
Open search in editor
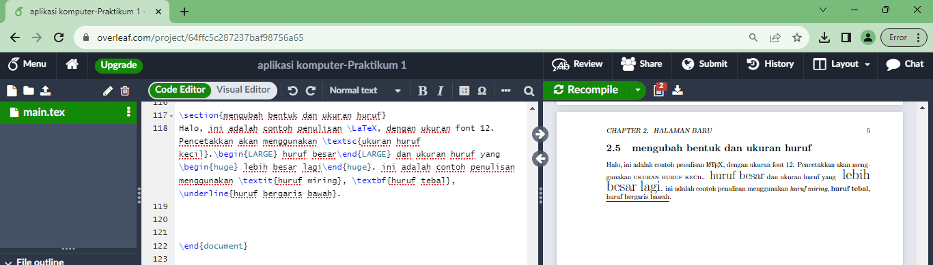[x=529, y=91]
